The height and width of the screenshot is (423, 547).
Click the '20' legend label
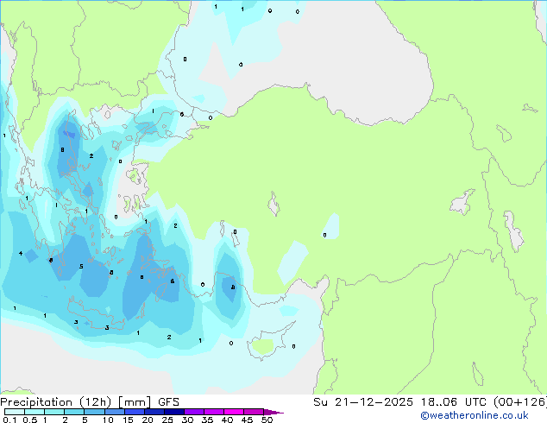point(148,420)
